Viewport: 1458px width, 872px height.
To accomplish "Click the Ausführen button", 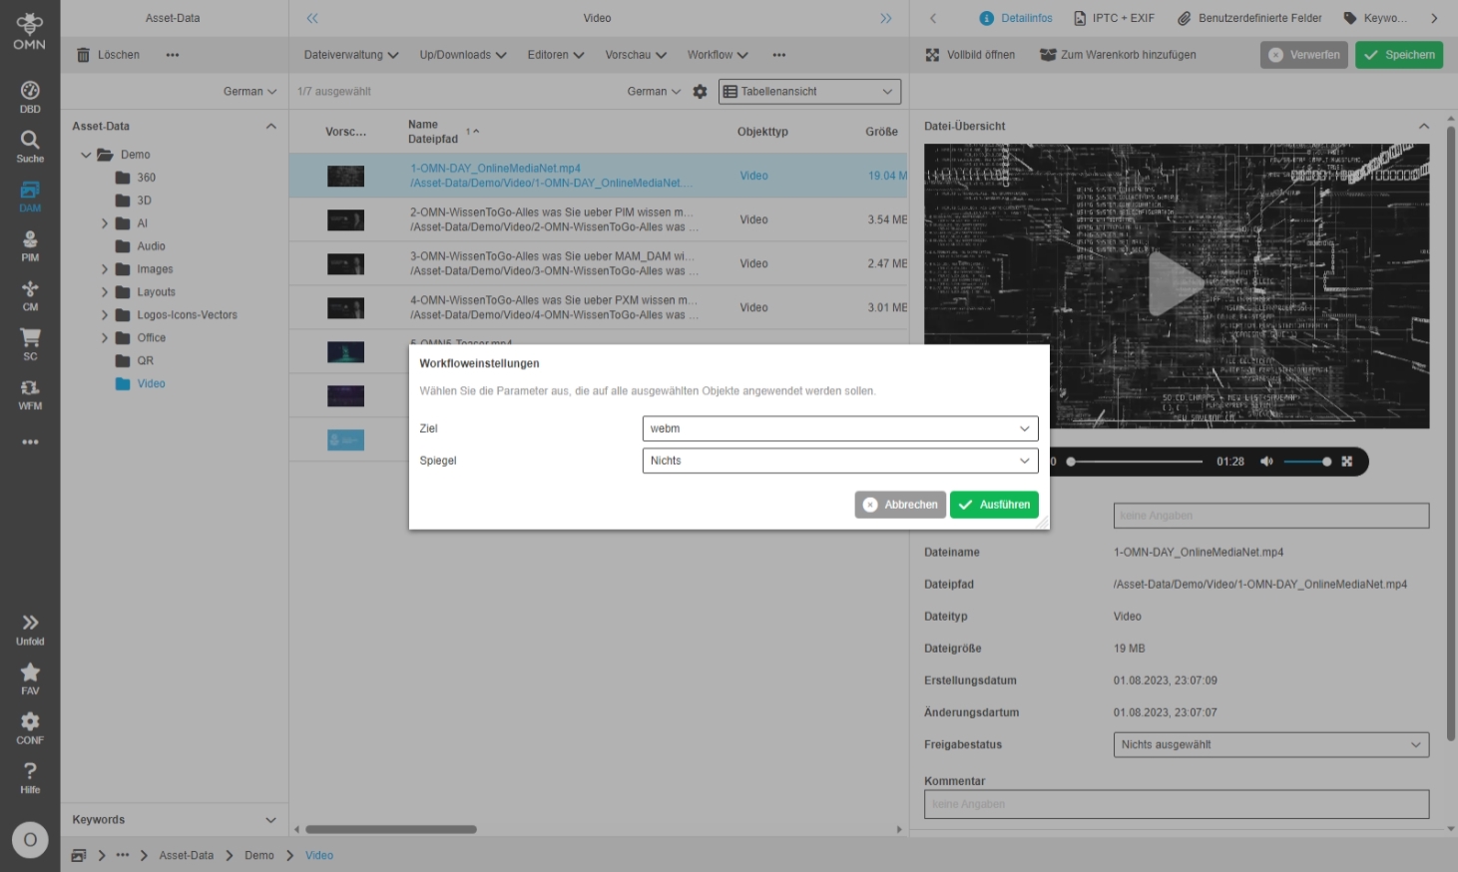I will [x=994, y=505].
